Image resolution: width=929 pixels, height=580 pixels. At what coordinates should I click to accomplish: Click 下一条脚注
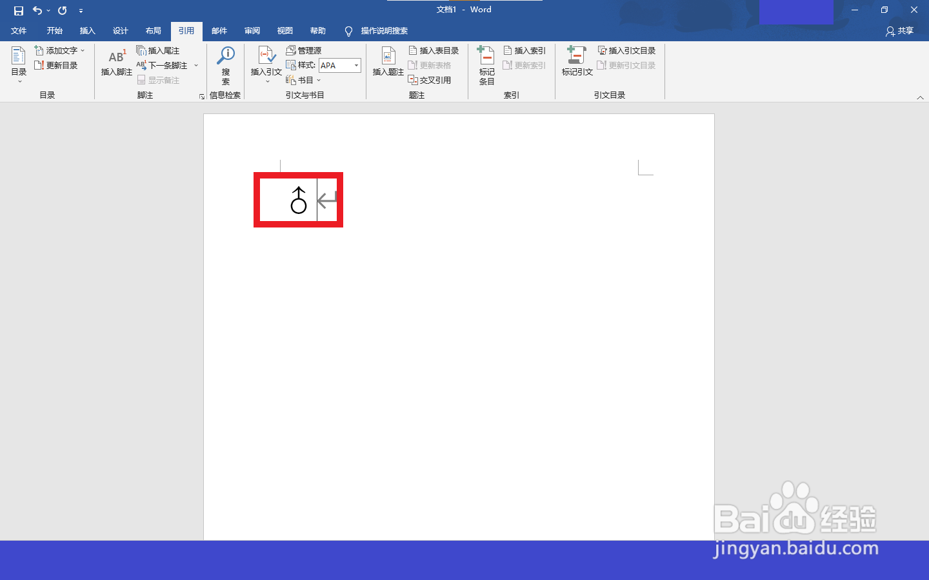tap(163, 65)
